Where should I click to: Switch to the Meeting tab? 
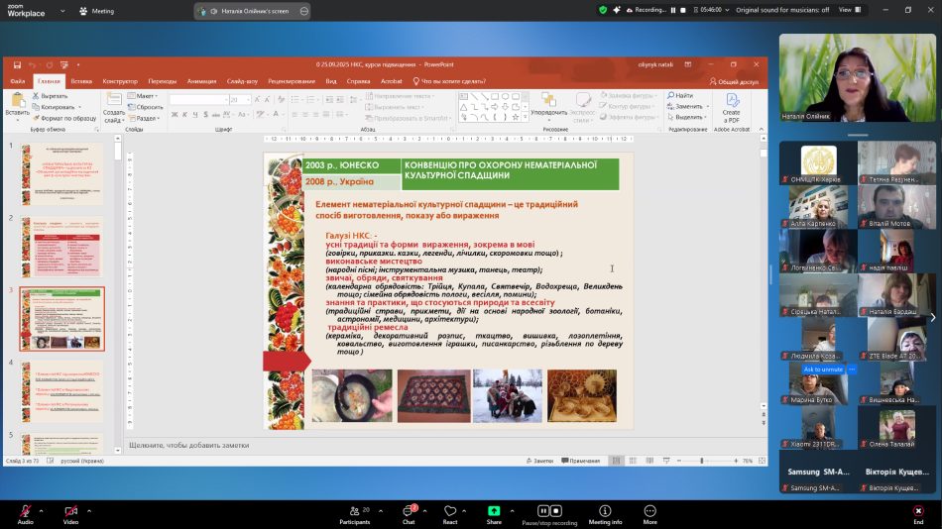pos(97,11)
